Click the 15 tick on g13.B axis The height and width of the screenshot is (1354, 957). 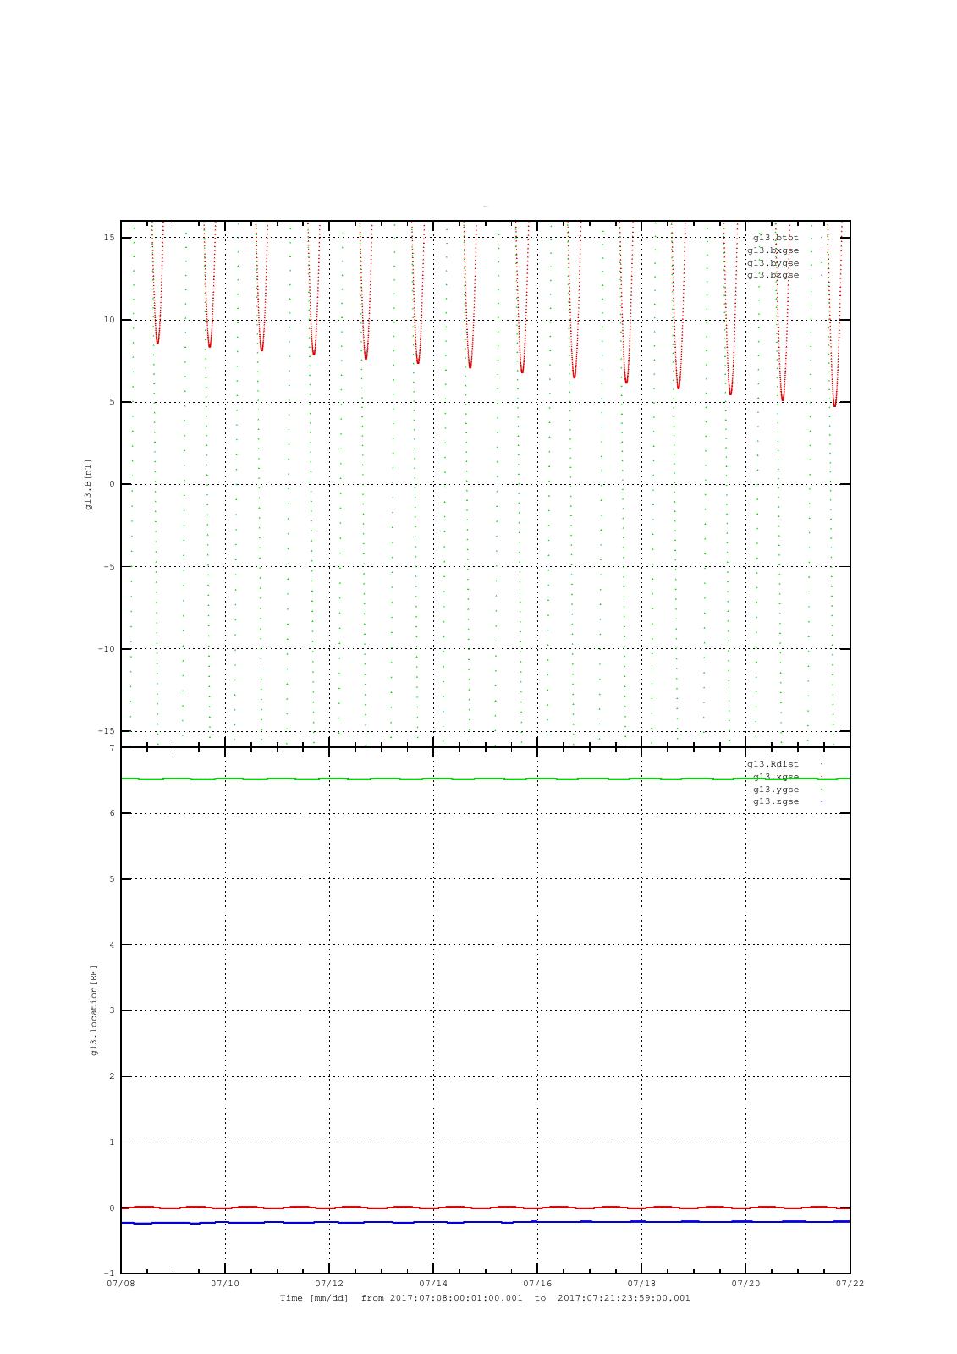(x=109, y=238)
